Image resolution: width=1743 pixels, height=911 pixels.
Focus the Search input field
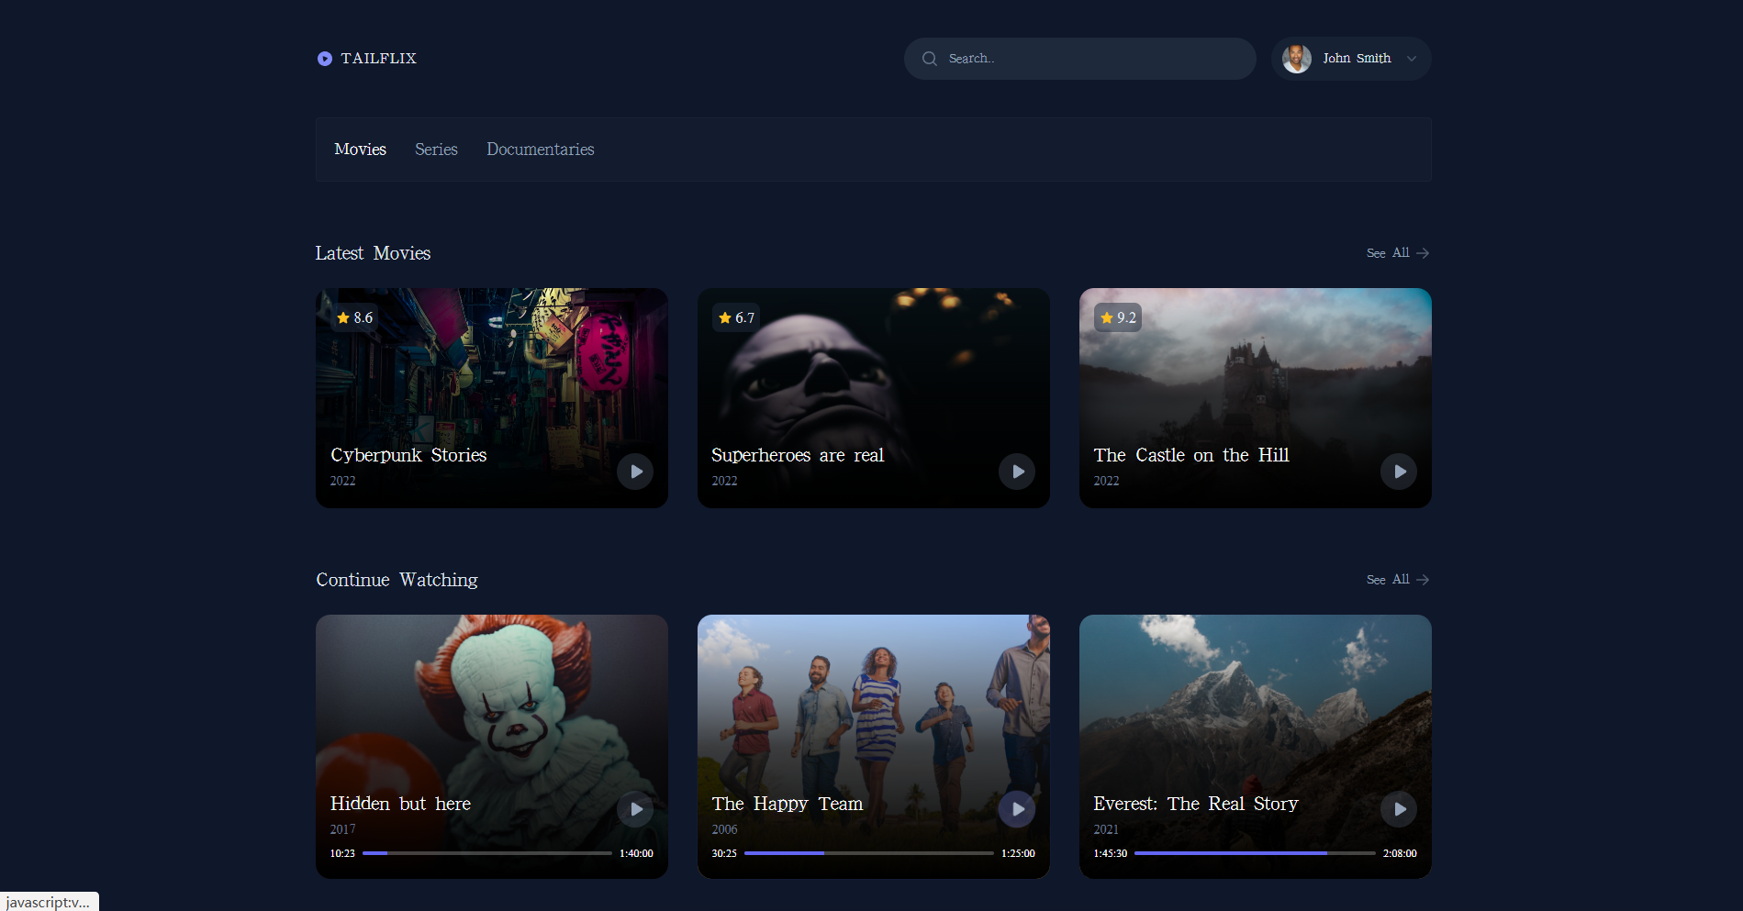[x=1080, y=59]
